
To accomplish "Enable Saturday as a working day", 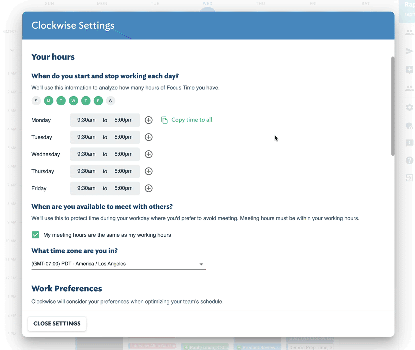I will point(111,101).
